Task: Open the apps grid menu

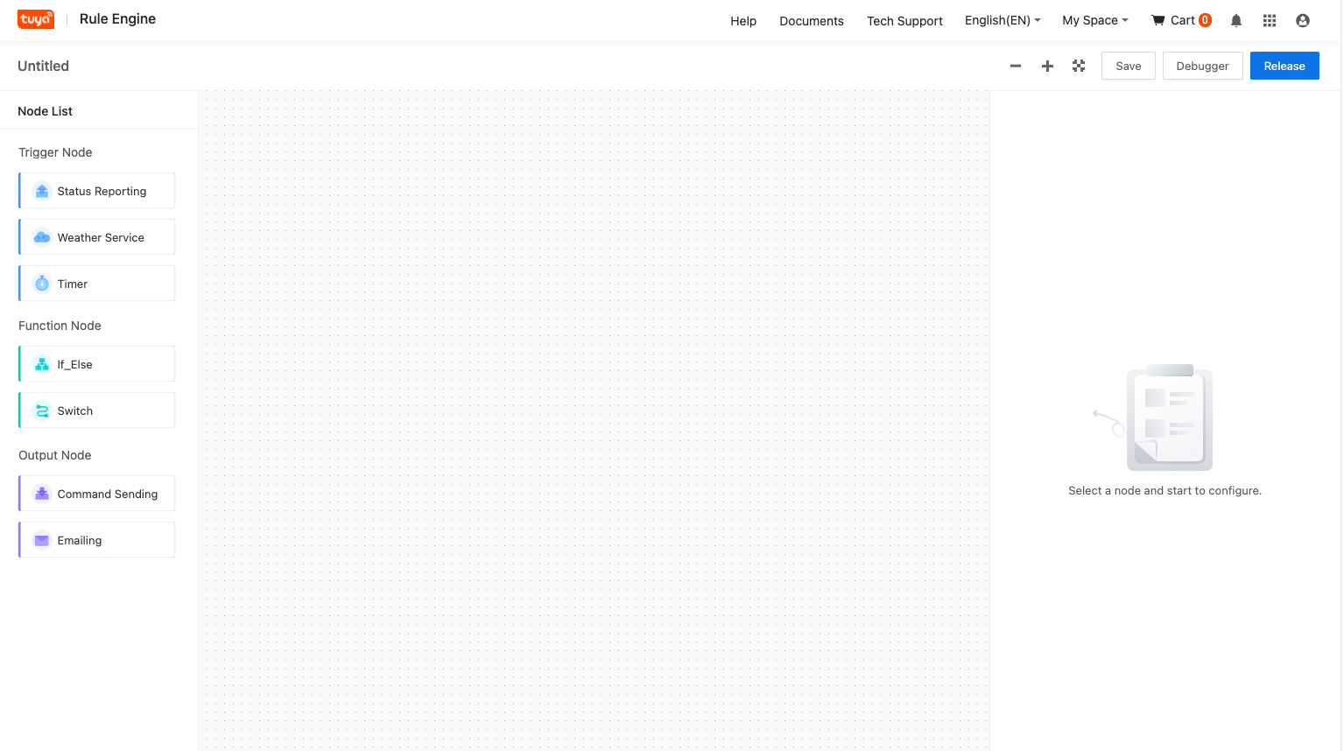Action: point(1269,20)
